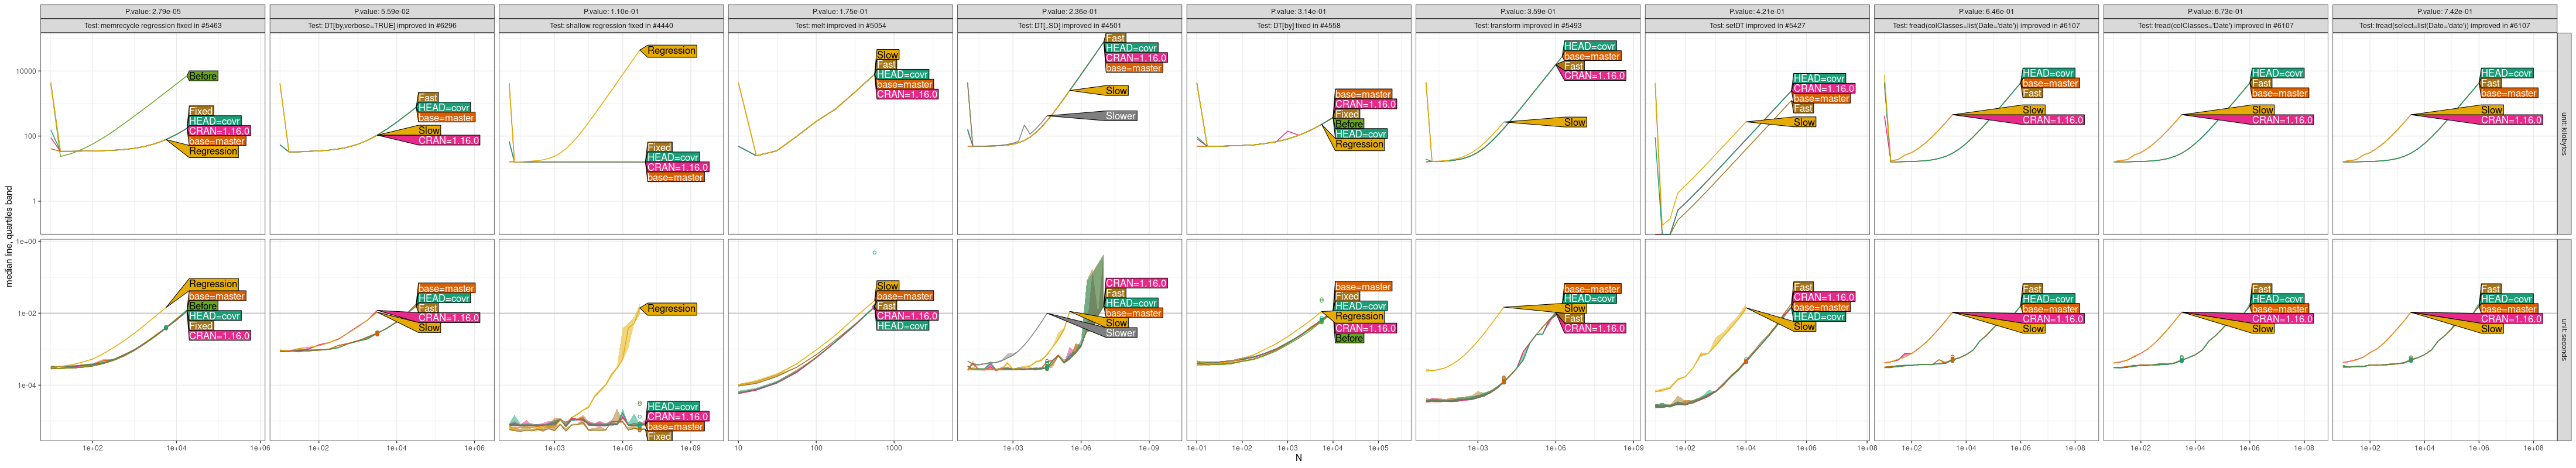Click 'CRAN=1.16.0' label in melt kilobytes plot
This screenshot has height=468, width=2576.
907,94
